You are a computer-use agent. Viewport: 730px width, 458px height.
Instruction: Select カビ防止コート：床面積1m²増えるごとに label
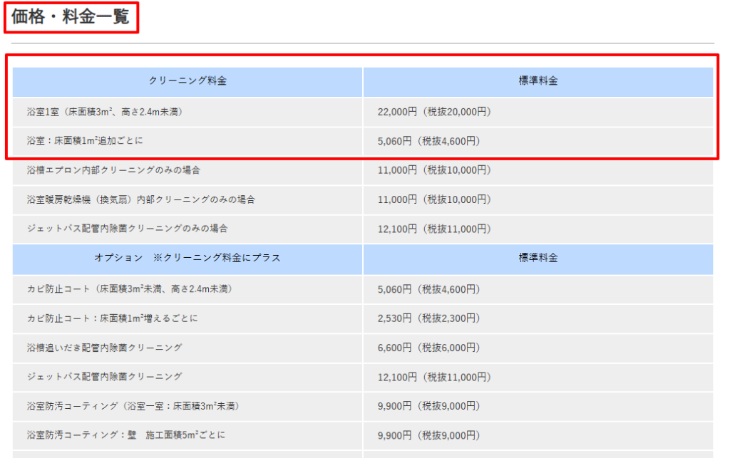[112, 318]
